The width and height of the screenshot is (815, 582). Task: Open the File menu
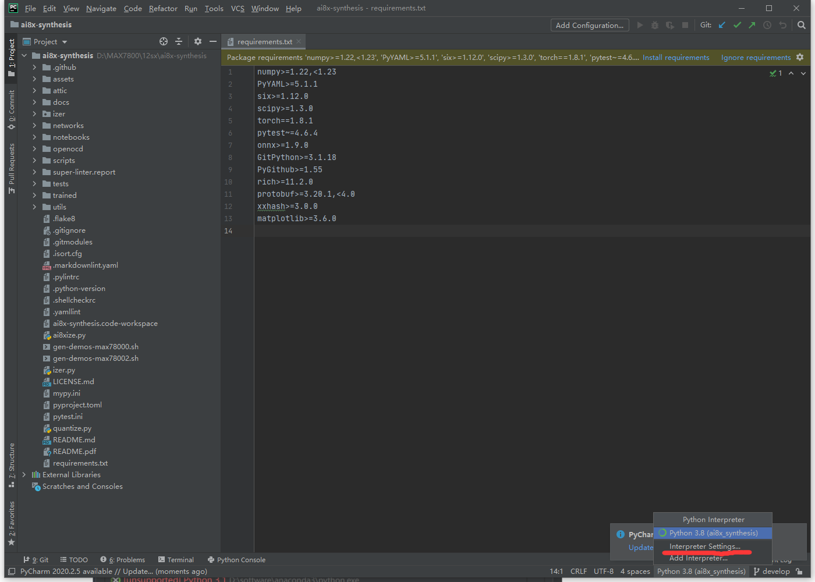click(x=30, y=8)
